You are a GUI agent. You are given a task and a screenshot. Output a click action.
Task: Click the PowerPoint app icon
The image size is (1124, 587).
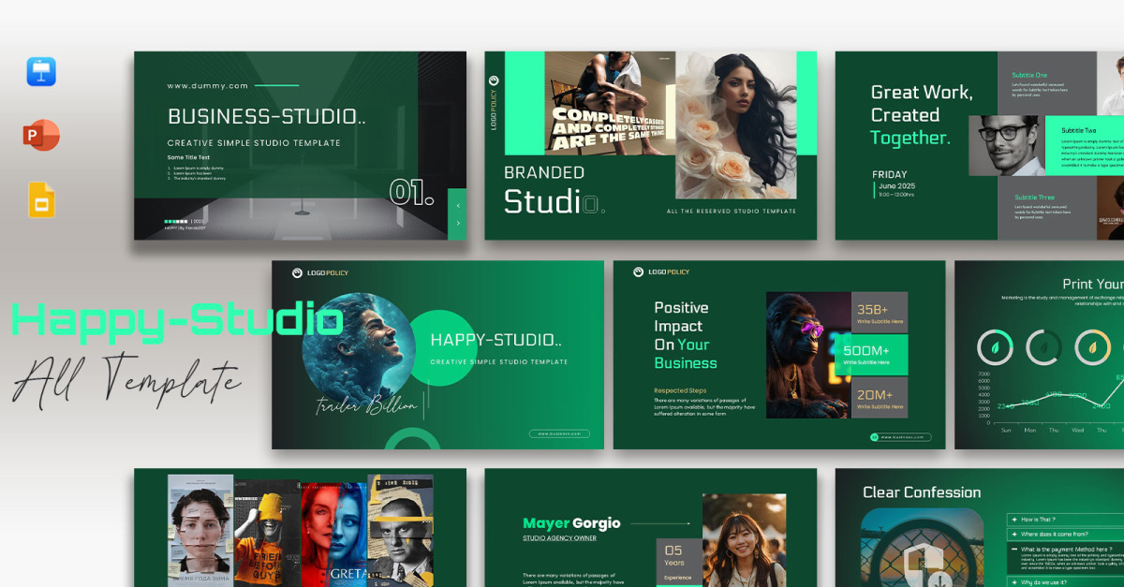point(41,136)
